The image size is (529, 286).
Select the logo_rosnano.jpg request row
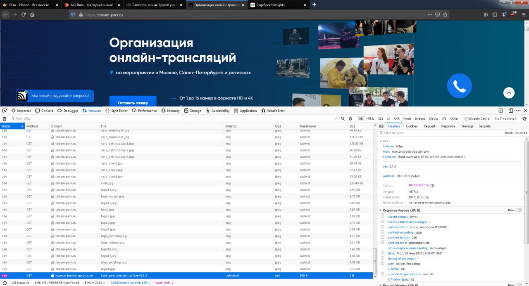[x=186, y=236]
